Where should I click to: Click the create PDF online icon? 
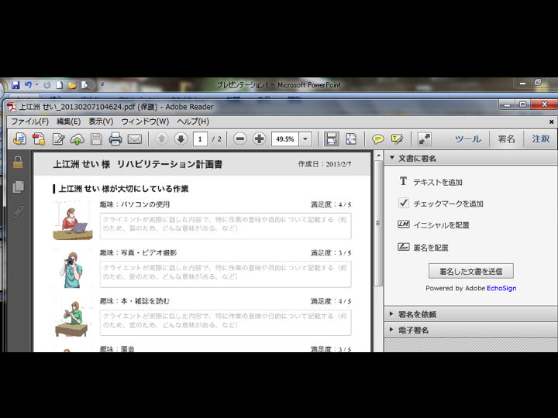[19, 139]
